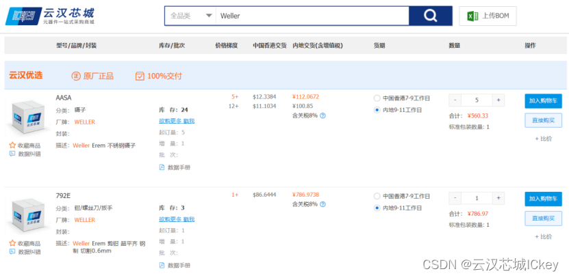Click the $12.3384 Hong Kong price

tap(264, 96)
